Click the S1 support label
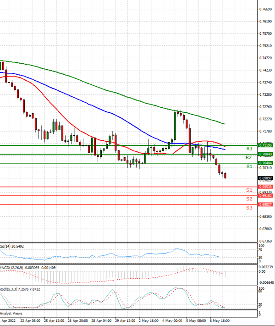 (249, 190)
